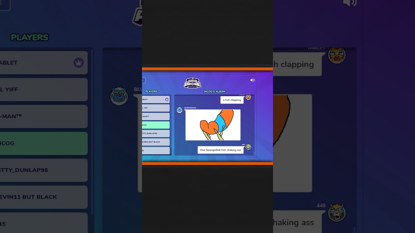Select the '-MAN™' player row in the sharp game view

pos(156,116)
